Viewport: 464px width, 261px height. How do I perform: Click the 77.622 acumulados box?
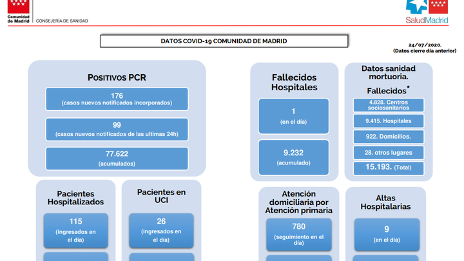(117, 159)
